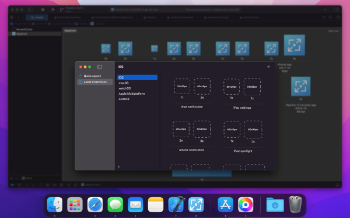Click the iPad spotlight label

(x=243, y=151)
